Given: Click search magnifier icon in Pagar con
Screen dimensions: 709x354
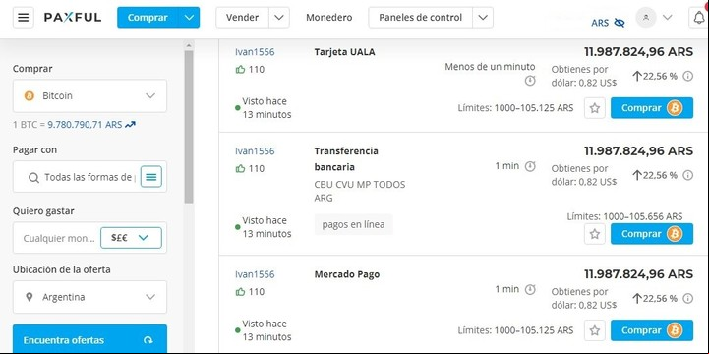Looking at the screenshot, I should tap(33, 177).
